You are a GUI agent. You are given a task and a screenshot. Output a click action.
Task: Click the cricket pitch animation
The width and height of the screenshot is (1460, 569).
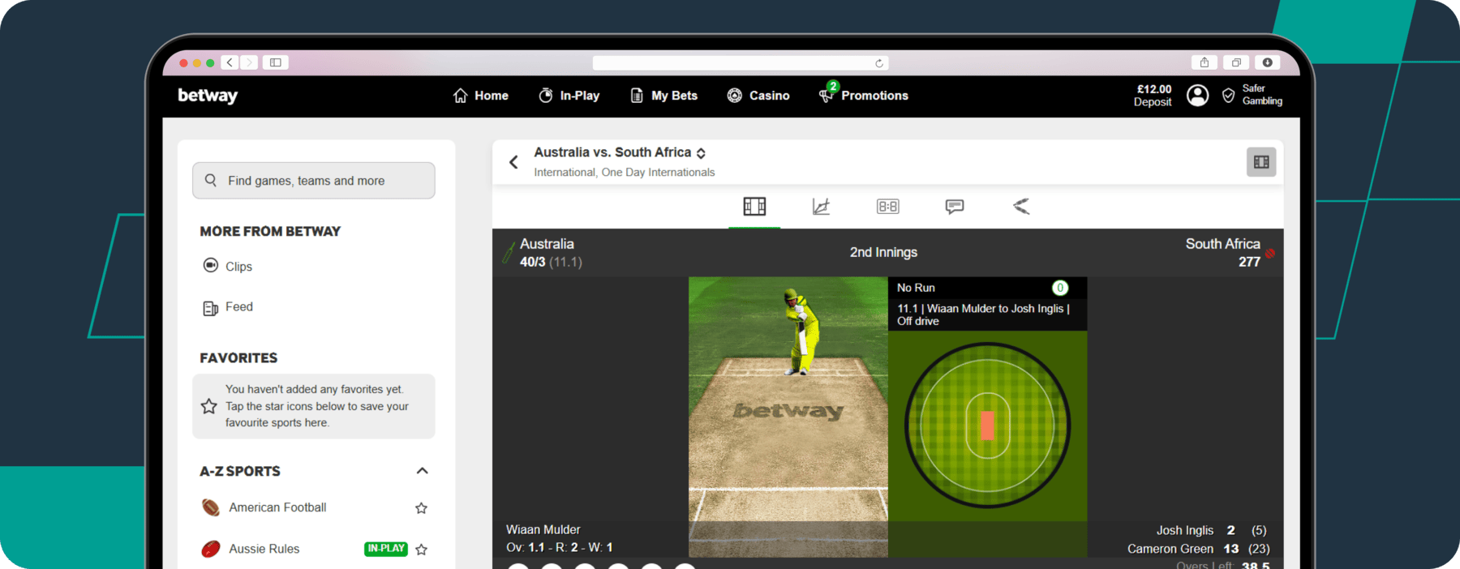788,417
